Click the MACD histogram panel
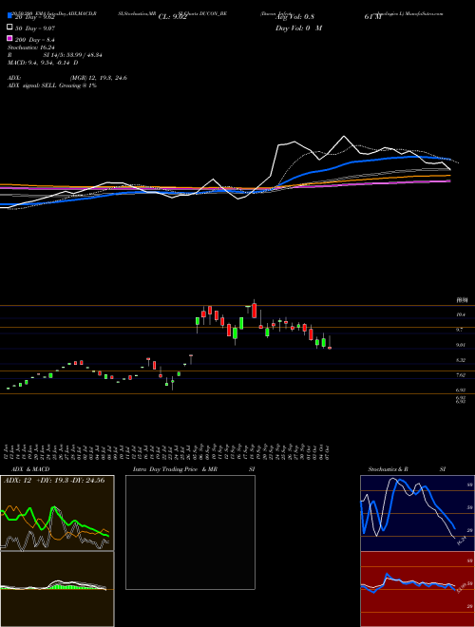 57,589
